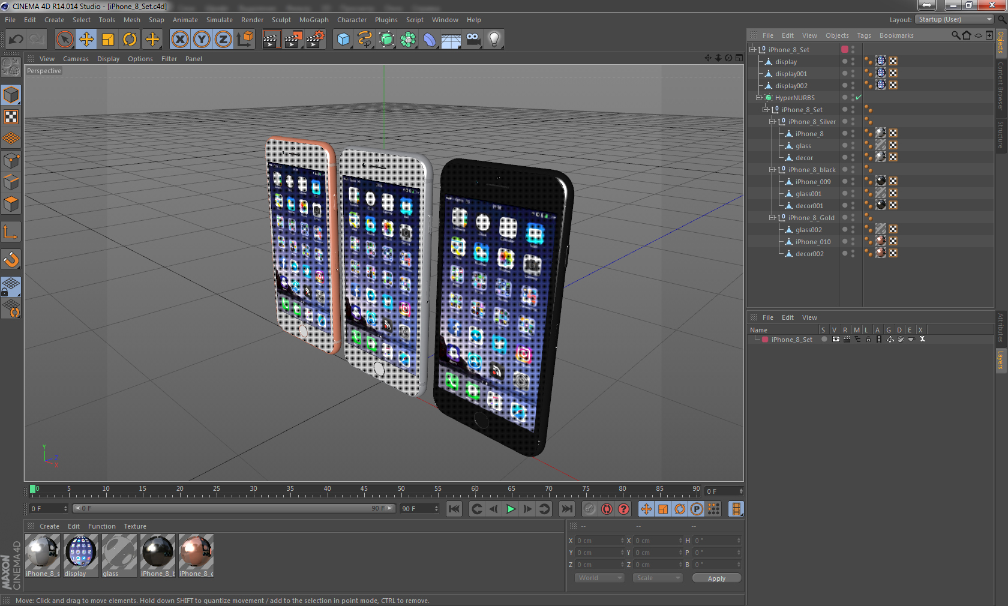Add light bulb object

pyautogui.click(x=494, y=40)
